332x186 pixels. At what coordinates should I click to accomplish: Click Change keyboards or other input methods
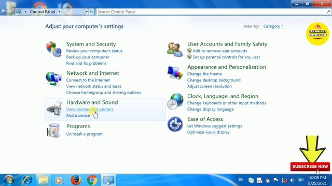pyautogui.click(x=227, y=103)
